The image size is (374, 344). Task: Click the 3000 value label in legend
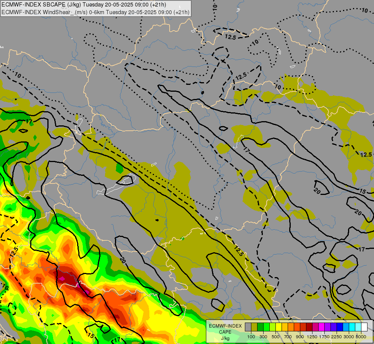[349, 337]
